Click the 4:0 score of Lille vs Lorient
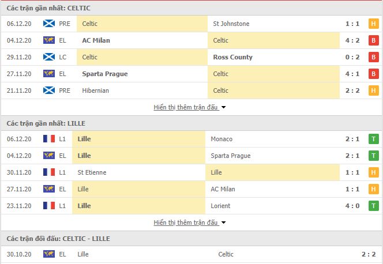 click(352, 206)
